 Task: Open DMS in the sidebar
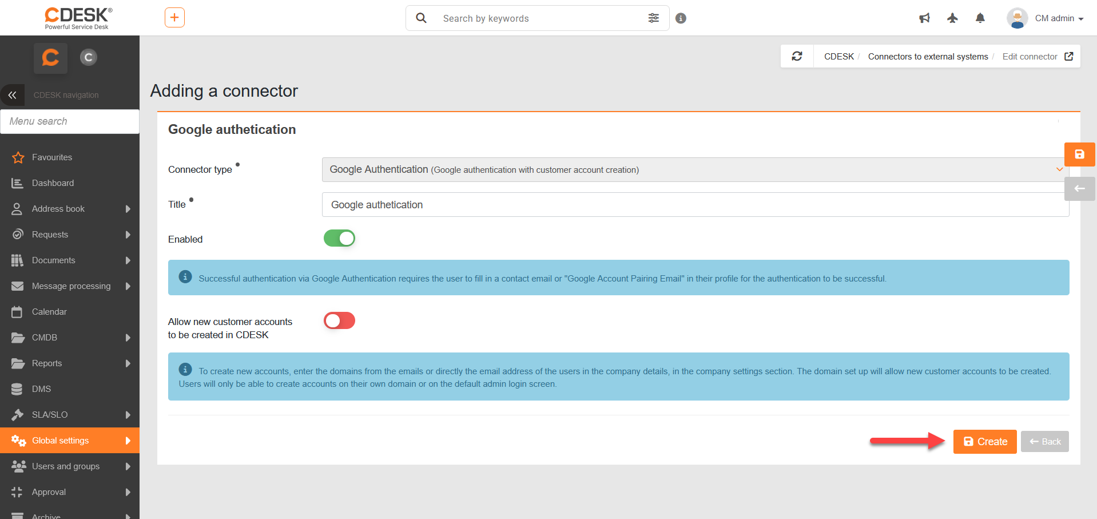click(x=41, y=389)
